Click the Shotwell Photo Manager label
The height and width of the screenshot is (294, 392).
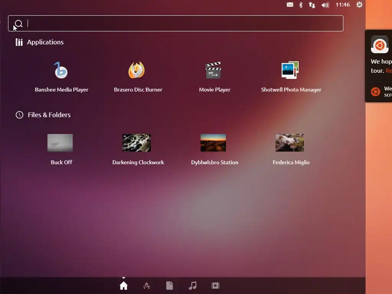click(x=291, y=90)
